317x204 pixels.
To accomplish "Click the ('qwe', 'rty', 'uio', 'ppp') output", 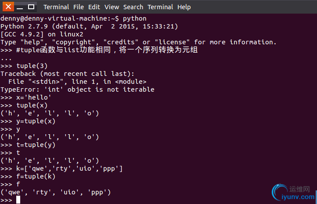I will (x=56, y=192).
